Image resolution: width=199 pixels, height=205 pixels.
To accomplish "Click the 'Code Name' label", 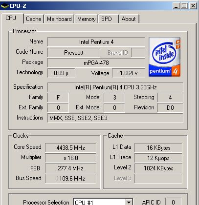I will (x=29, y=52).
